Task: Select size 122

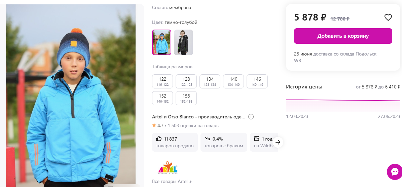Action: pyautogui.click(x=162, y=81)
